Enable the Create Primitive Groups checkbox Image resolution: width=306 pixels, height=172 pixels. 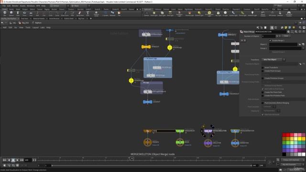[262, 78]
